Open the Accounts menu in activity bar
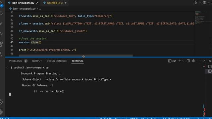The height and width of the screenshot is (119, 212). [1, 102]
